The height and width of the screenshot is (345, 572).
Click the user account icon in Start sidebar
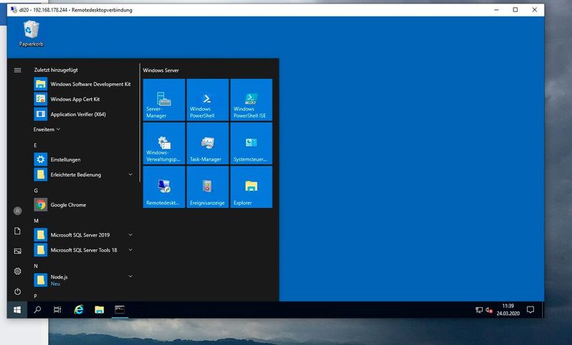(17, 211)
